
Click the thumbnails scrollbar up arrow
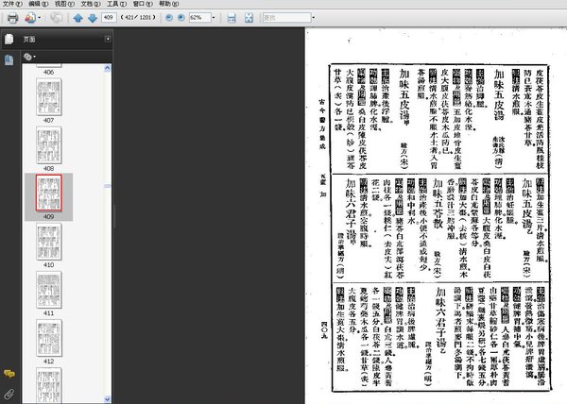click(x=108, y=68)
